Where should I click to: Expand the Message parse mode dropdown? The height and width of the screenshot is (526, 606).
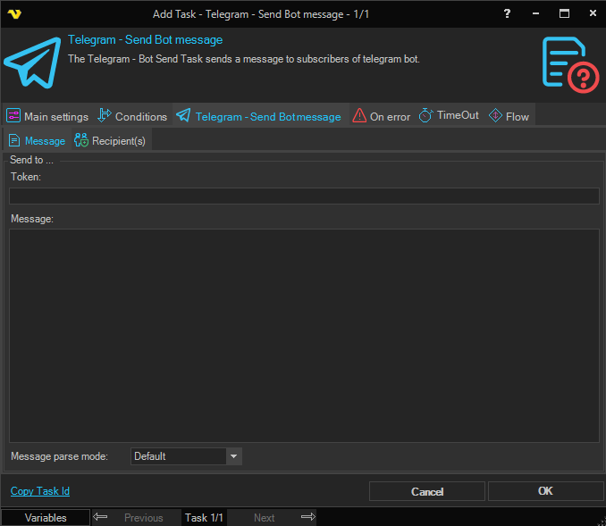233,456
